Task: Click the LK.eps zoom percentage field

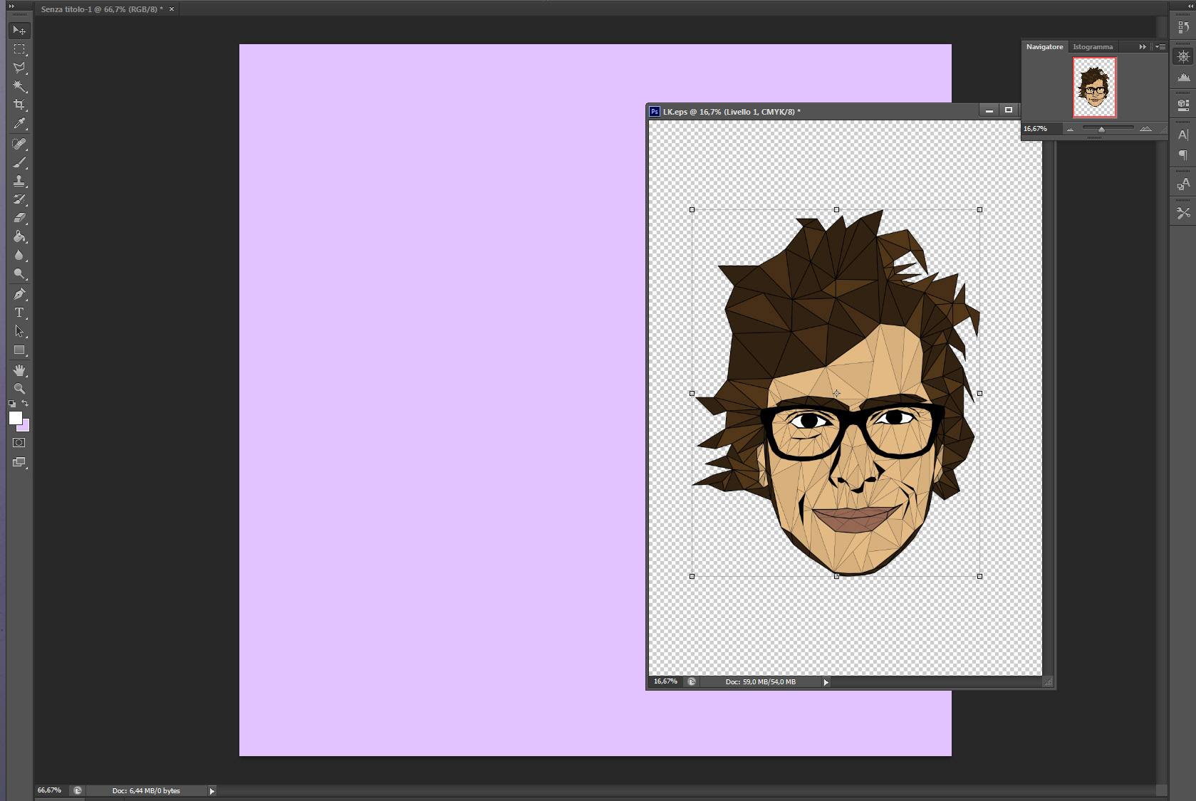Action: pyautogui.click(x=666, y=681)
